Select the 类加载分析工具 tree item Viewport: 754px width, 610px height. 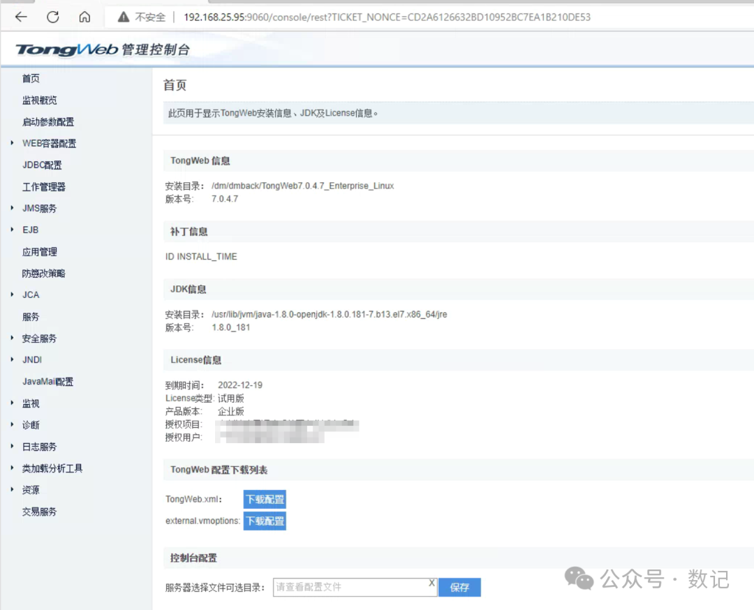tap(52, 468)
